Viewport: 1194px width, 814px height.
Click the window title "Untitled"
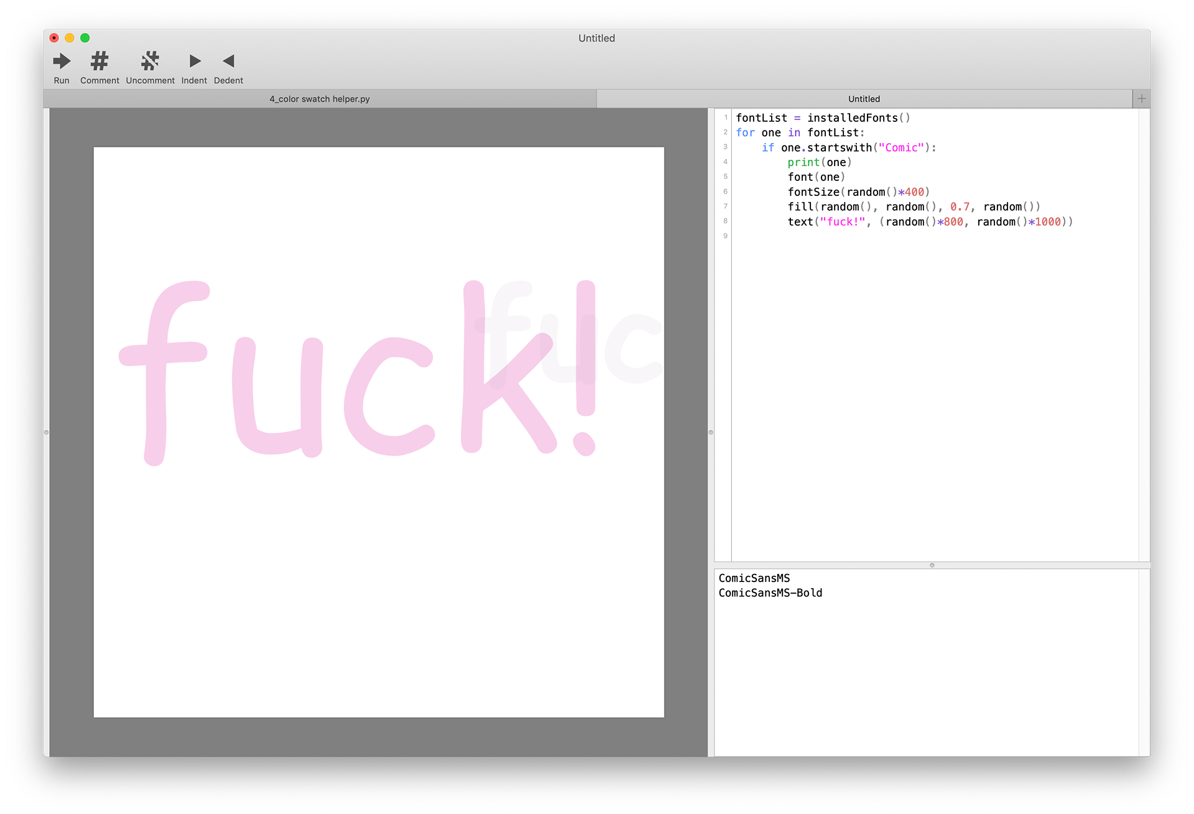pos(596,38)
